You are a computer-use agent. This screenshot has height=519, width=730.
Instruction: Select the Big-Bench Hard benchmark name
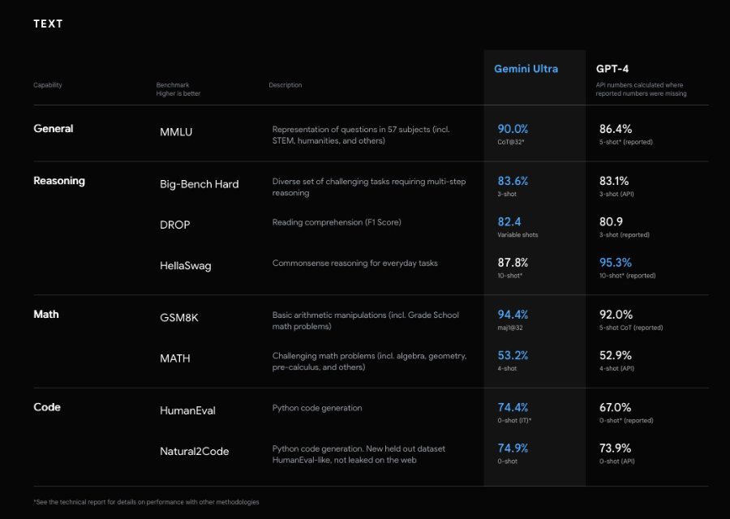(x=199, y=184)
